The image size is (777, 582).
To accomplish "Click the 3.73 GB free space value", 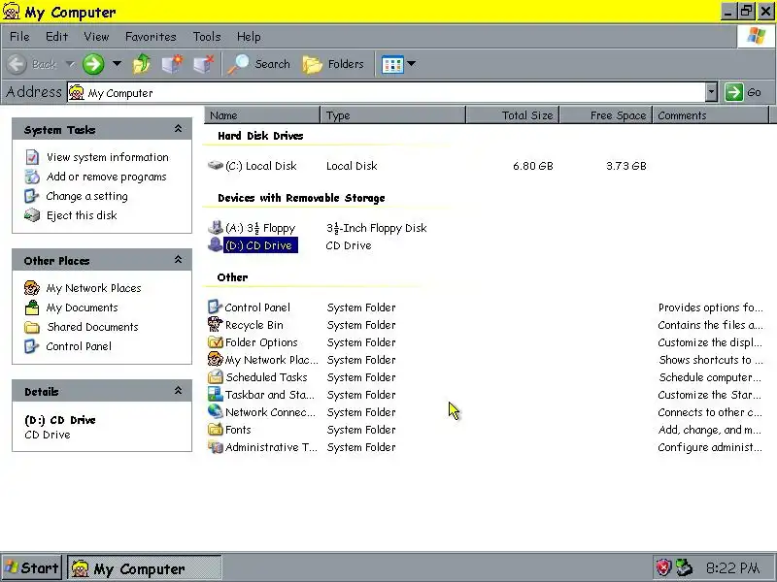I will (x=626, y=166).
